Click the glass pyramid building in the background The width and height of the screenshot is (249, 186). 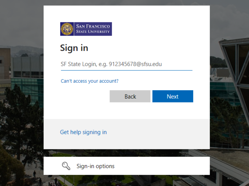[235, 60]
